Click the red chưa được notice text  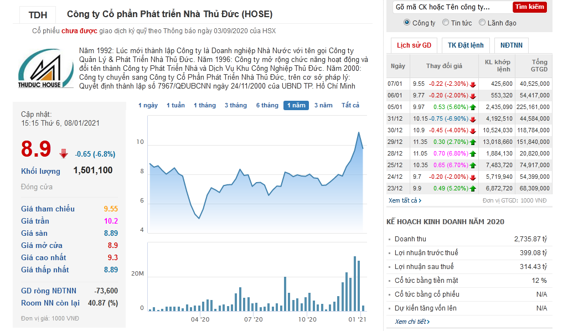(x=79, y=31)
